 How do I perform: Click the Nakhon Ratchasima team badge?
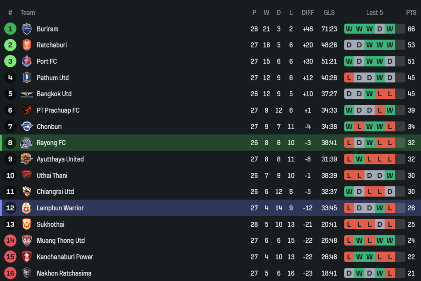tap(27, 273)
